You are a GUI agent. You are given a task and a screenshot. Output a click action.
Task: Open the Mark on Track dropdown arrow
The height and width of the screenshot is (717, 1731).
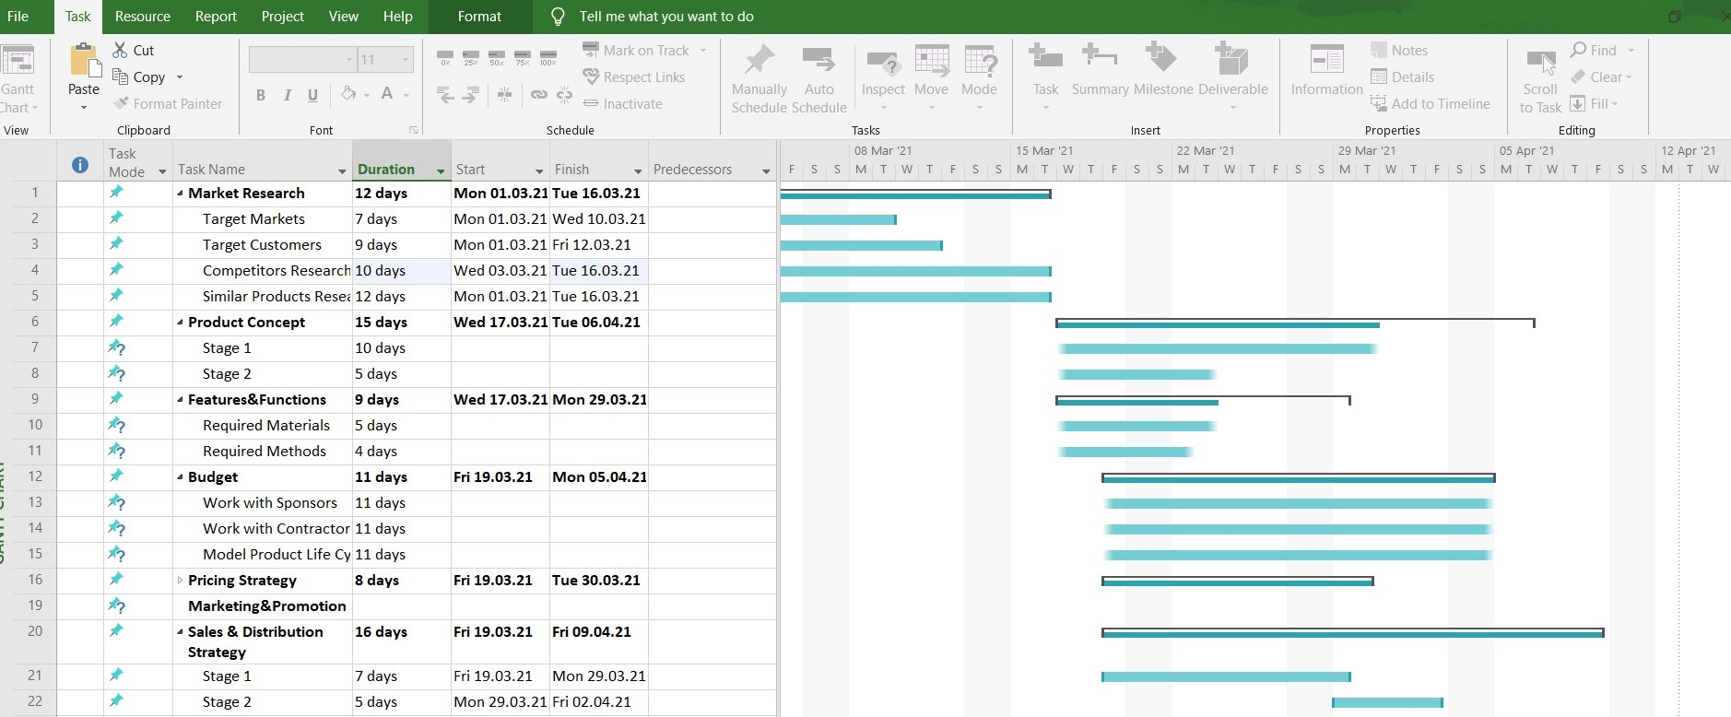[x=703, y=51]
